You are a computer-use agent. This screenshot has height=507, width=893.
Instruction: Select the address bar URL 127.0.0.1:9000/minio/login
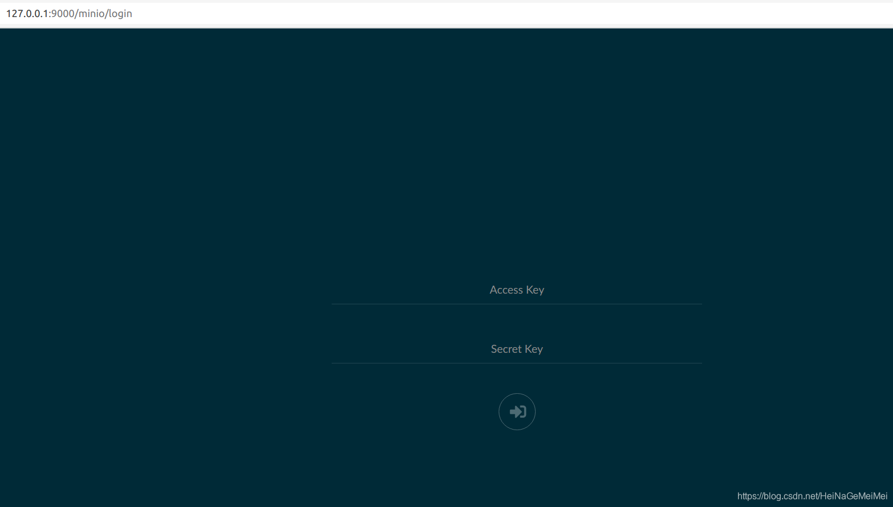[x=69, y=14]
